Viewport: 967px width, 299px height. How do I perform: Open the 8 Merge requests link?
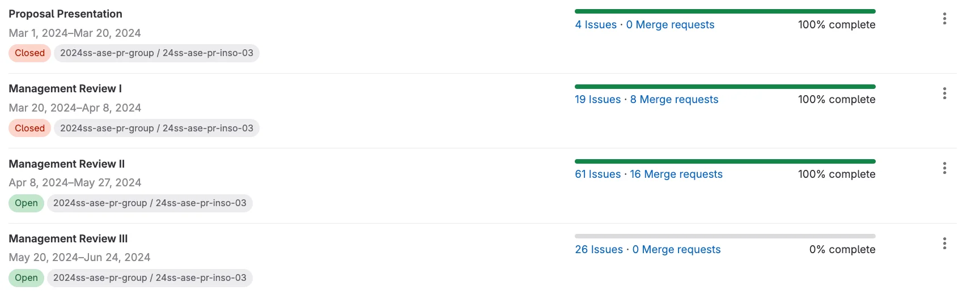674,100
